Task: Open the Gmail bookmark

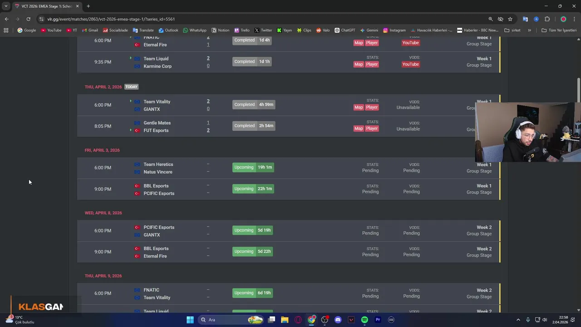Action: pyautogui.click(x=90, y=30)
